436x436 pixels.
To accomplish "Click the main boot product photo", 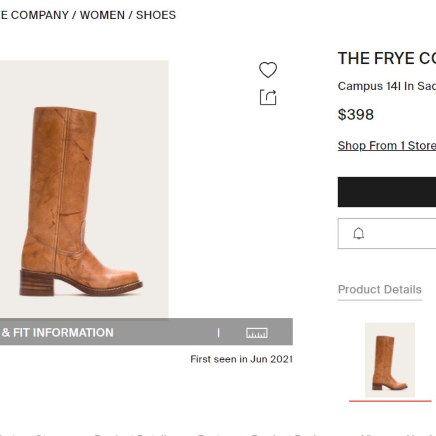I will point(85,187).
